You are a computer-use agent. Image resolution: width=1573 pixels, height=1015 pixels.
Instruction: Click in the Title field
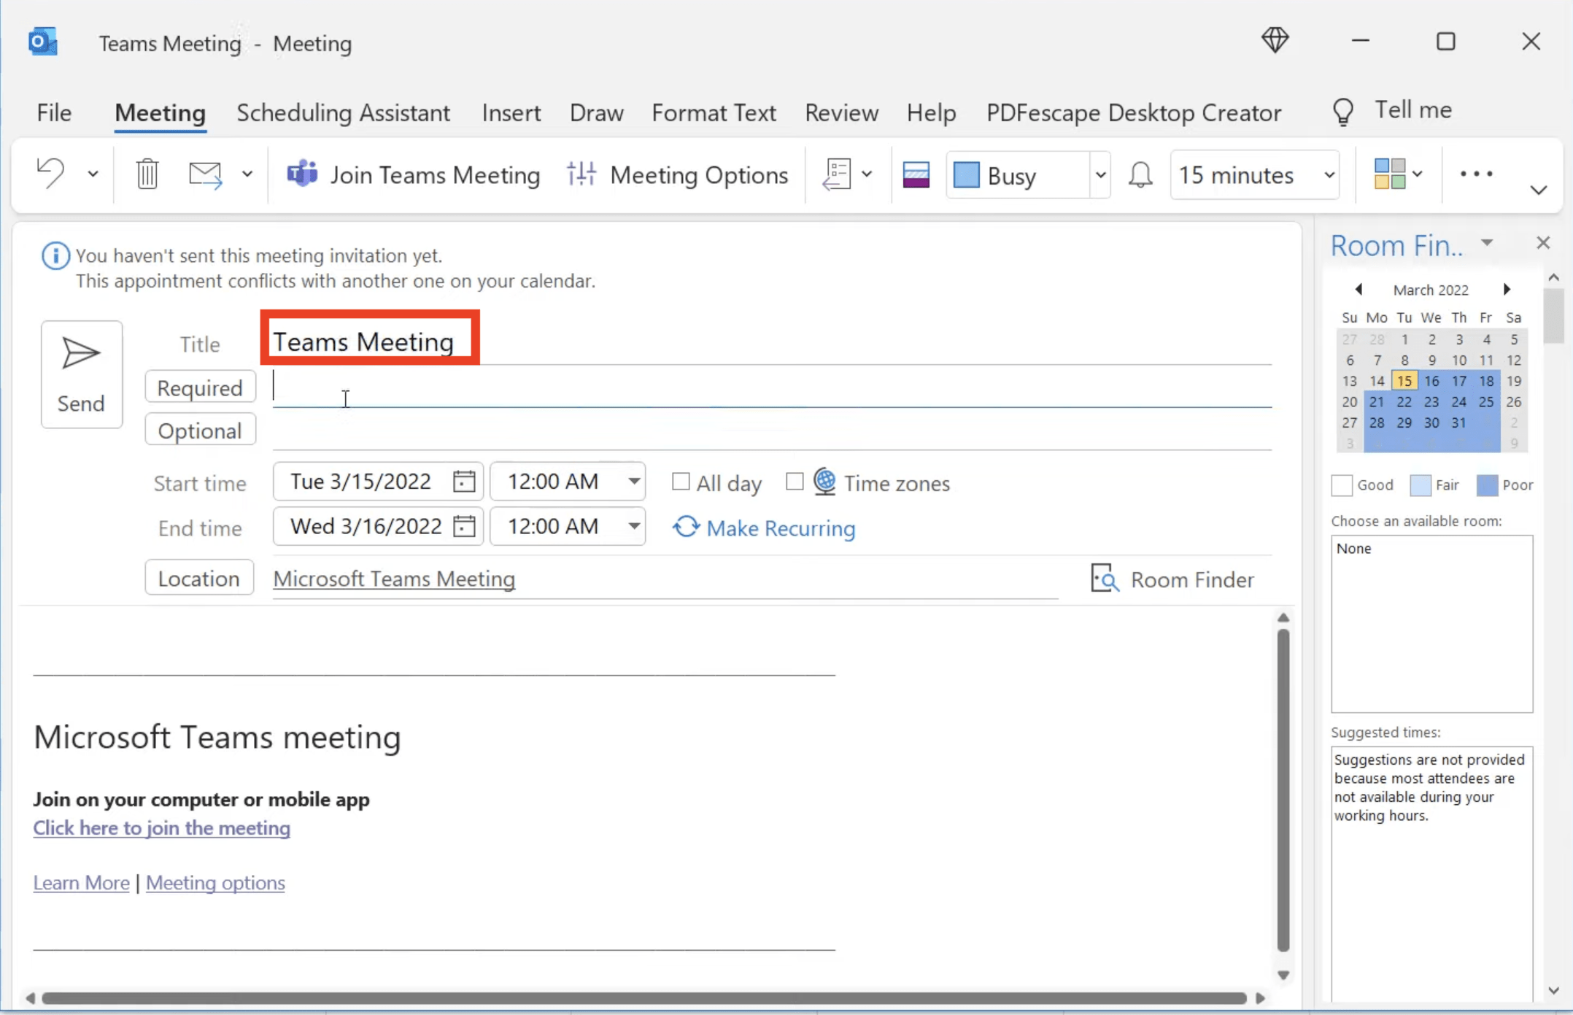(772, 341)
